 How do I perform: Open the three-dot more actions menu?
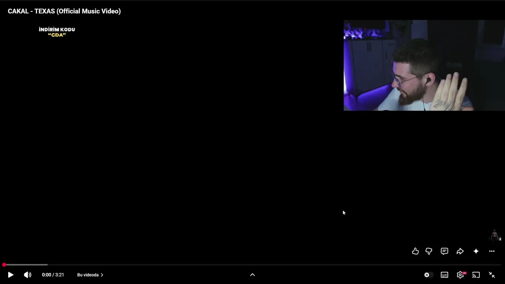(x=492, y=251)
